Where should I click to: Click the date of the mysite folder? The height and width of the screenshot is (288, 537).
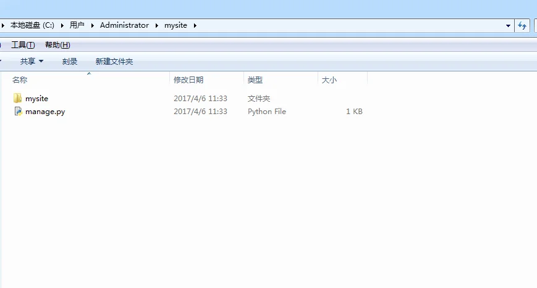[200, 99]
